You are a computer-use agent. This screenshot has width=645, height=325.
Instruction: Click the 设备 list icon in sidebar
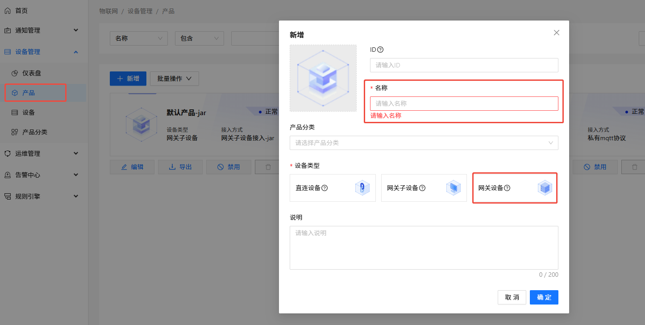(15, 112)
